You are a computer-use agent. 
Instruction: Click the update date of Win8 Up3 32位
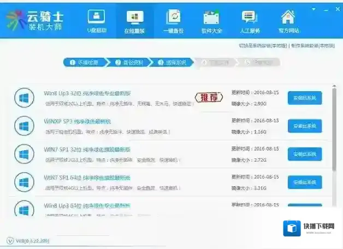[x=255, y=92]
